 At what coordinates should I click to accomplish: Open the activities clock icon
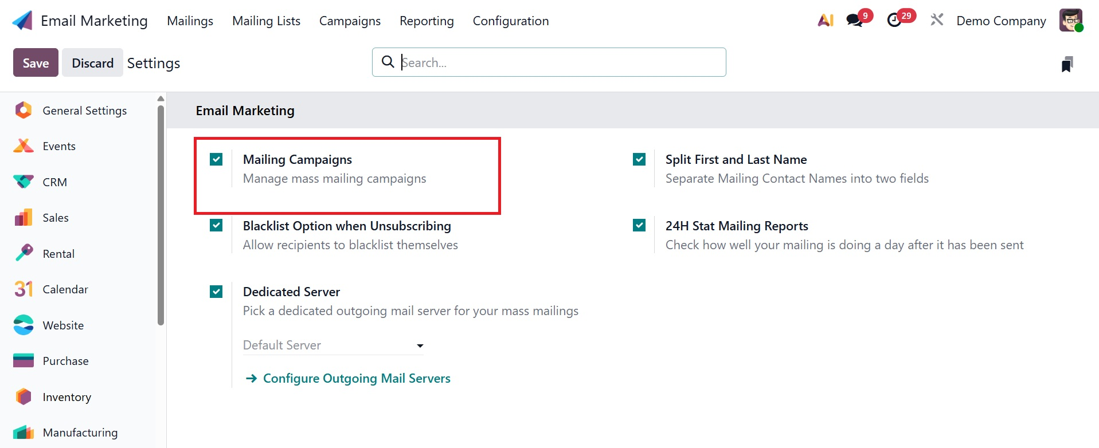click(894, 21)
